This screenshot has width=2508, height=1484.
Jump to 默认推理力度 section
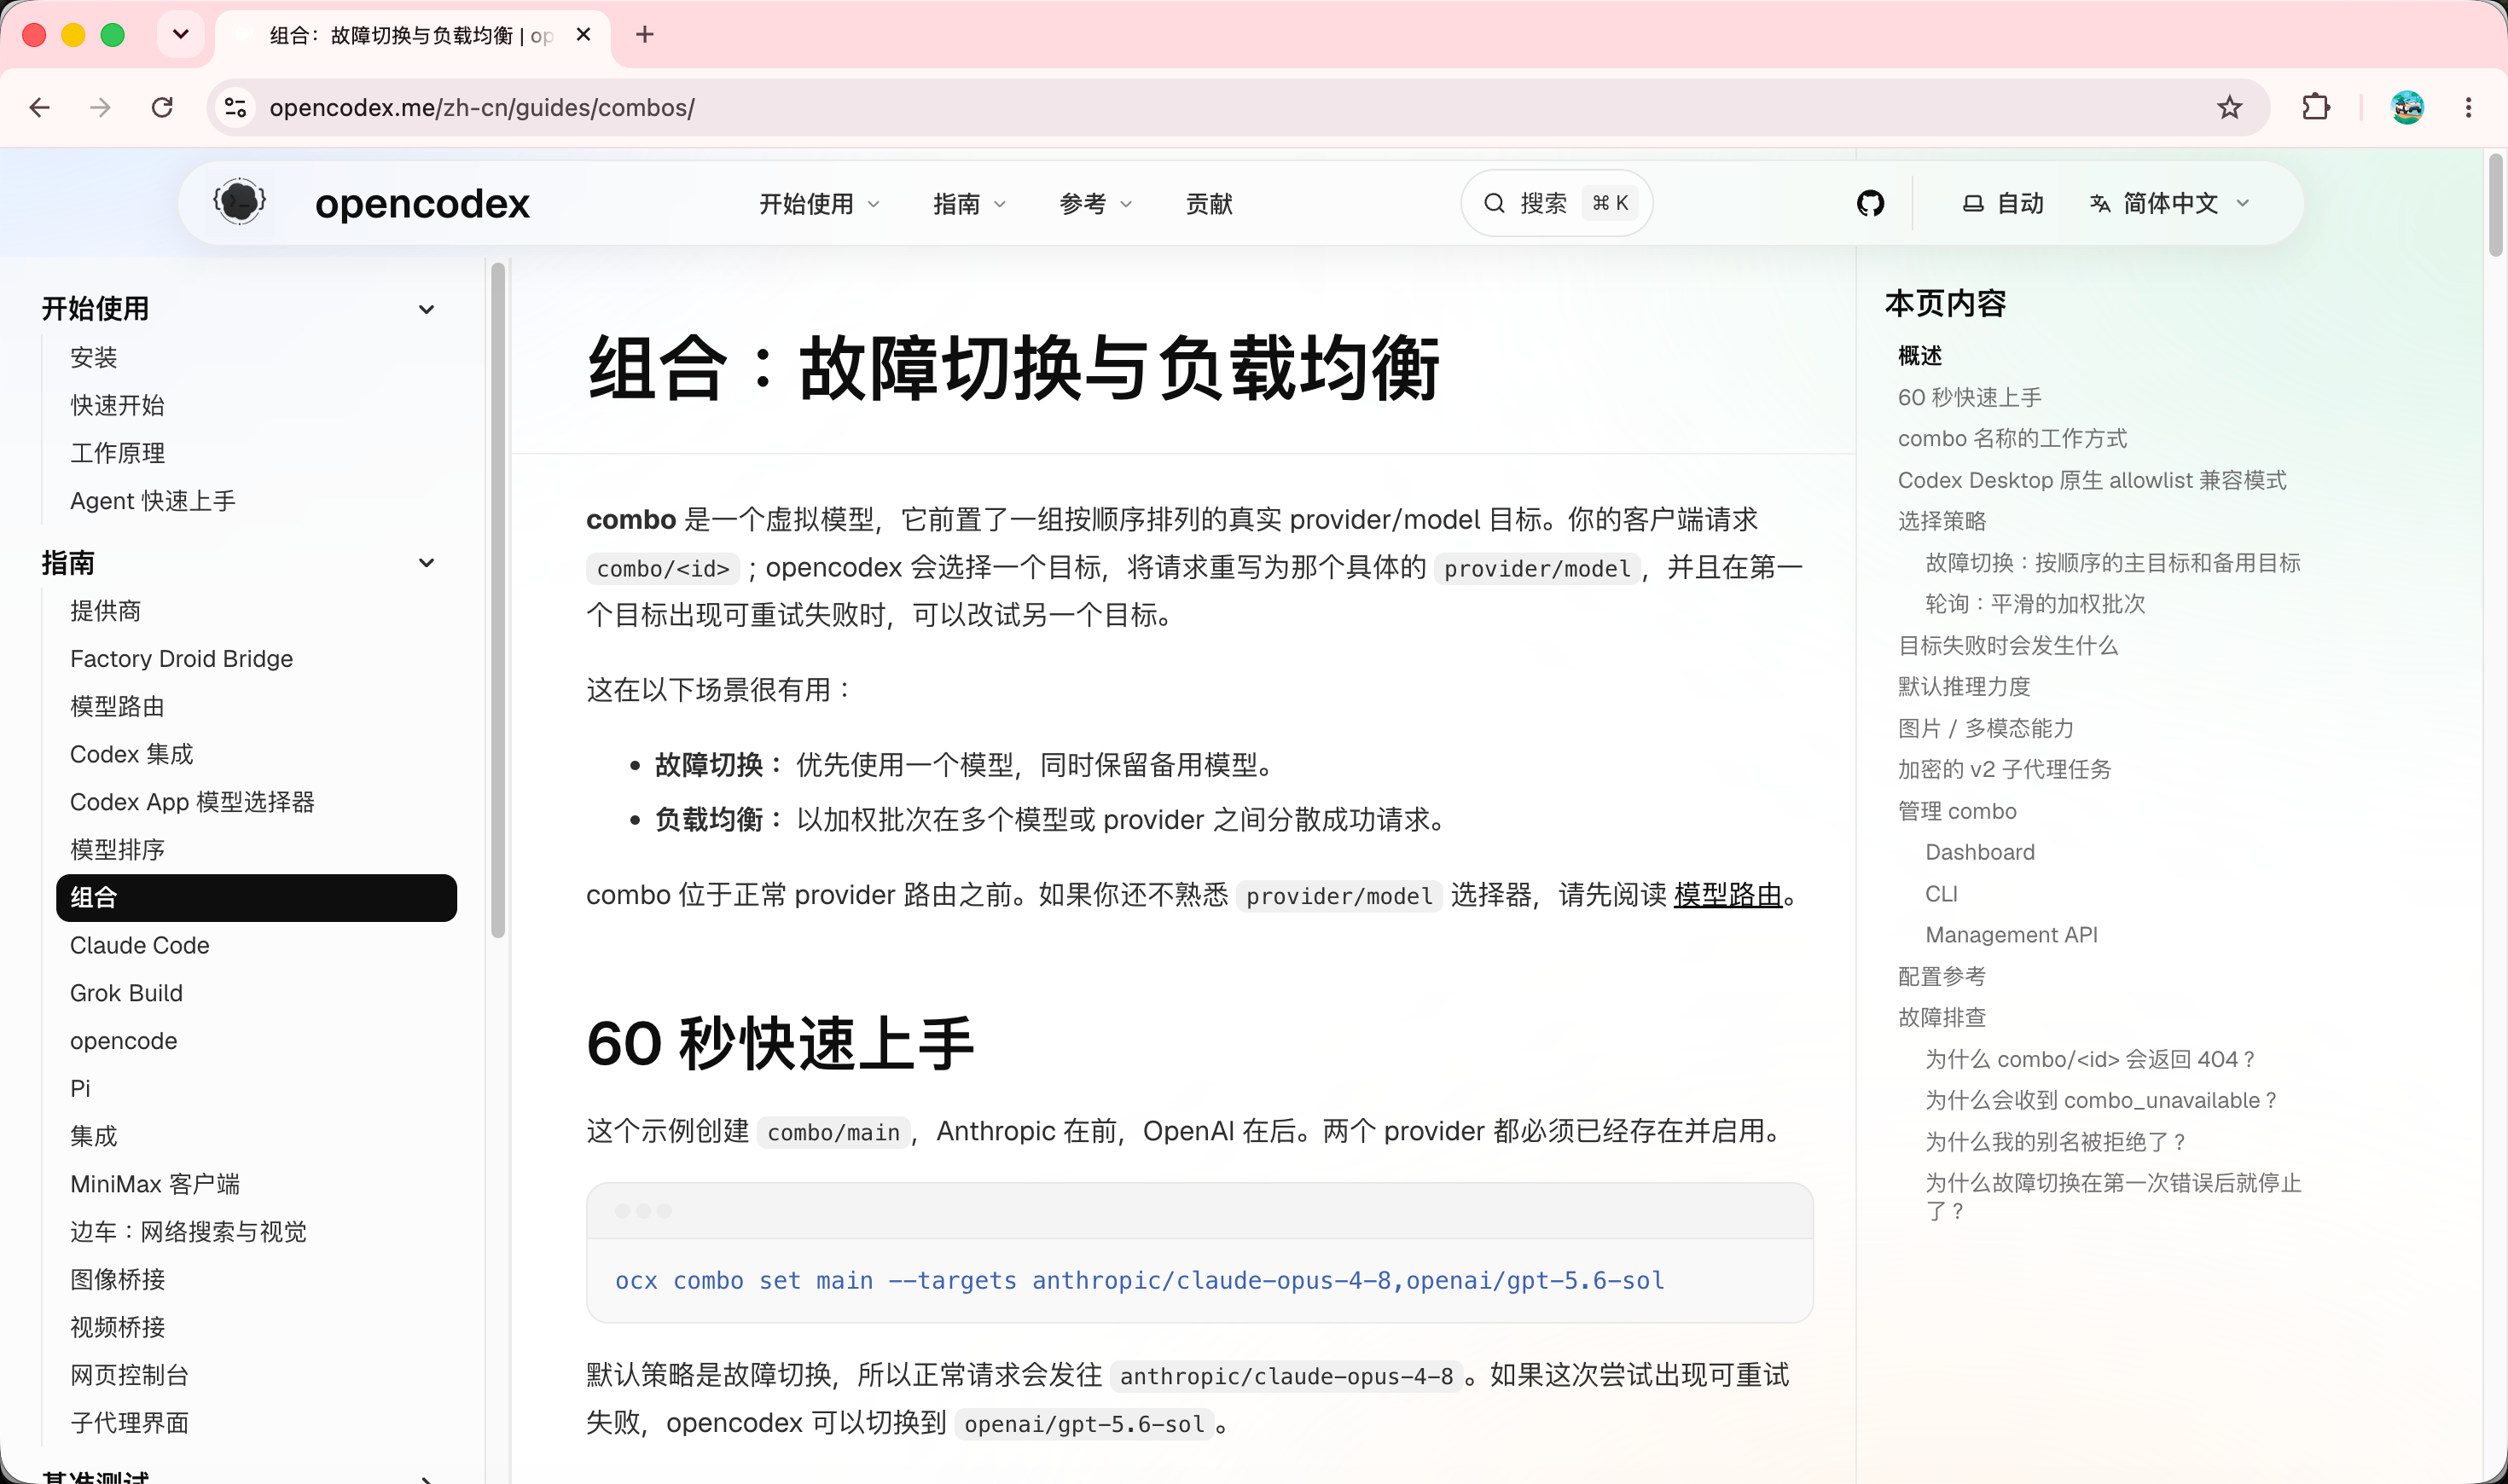(x=1964, y=687)
